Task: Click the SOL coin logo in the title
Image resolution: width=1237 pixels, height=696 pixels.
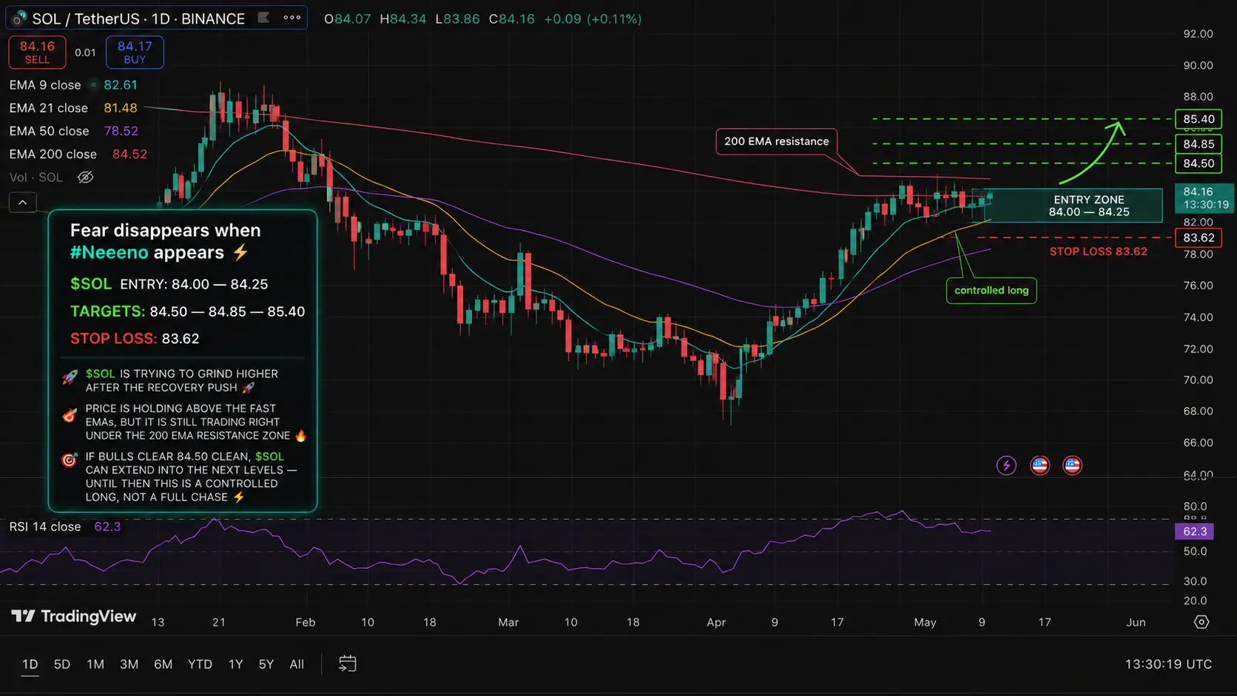Action: point(19,18)
